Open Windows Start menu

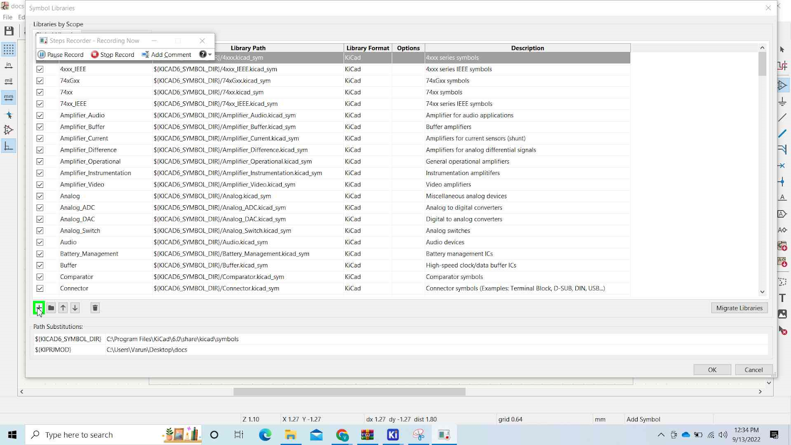point(12,435)
